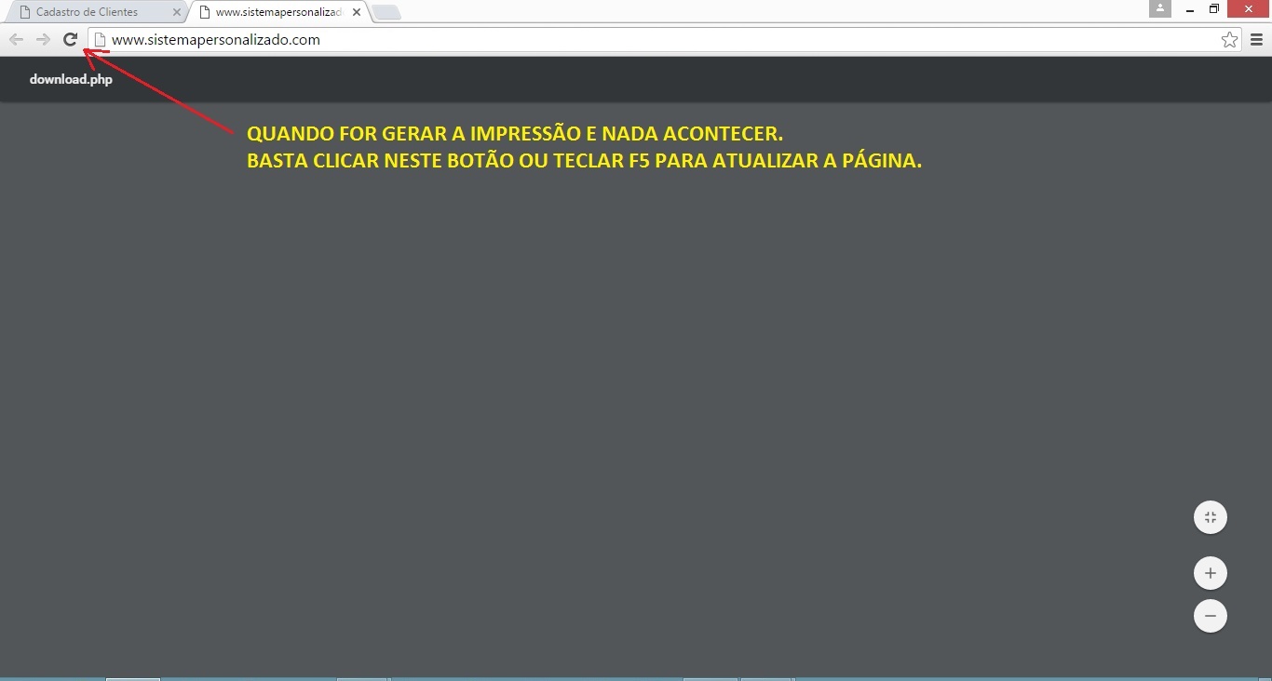
Task: Close the www.sistemapersonalizado tab
Action: click(x=357, y=12)
